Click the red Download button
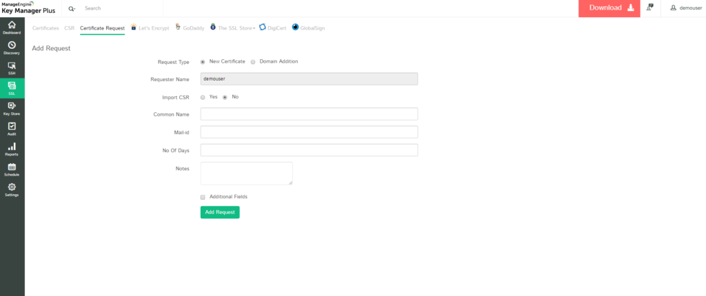This screenshot has height=296, width=706. coord(609,8)
